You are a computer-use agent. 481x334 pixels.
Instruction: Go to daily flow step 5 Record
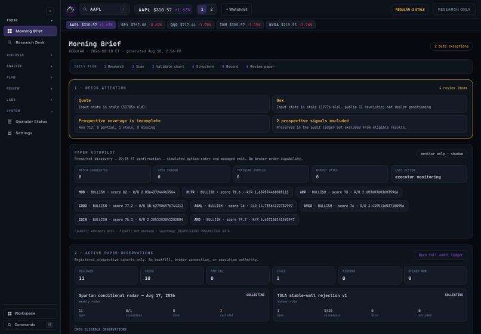click(230, 67)
